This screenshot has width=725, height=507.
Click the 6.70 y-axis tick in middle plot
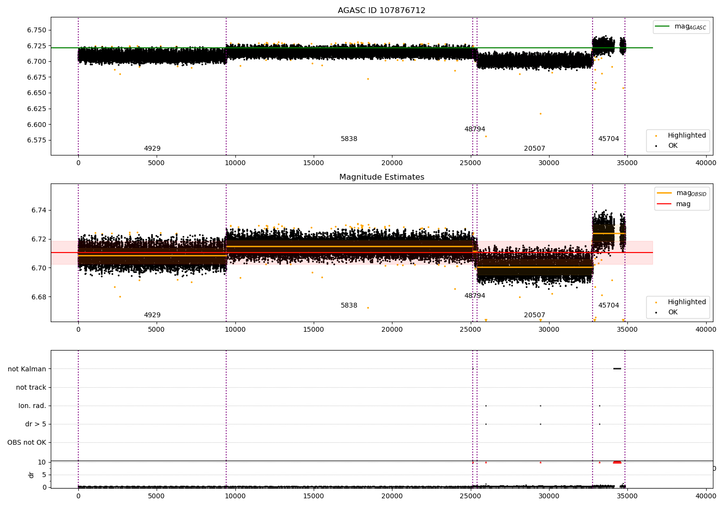pyautogui.click(x=39, y=268)
